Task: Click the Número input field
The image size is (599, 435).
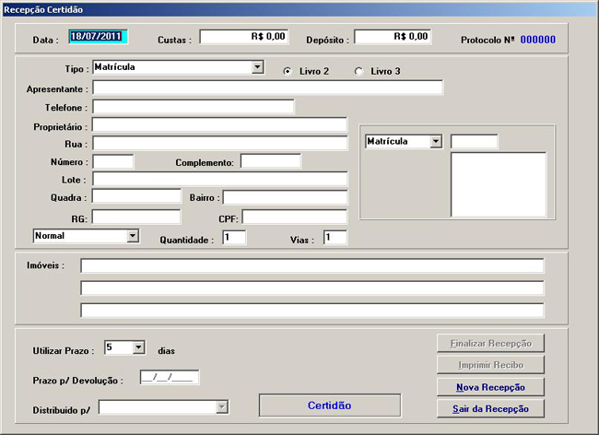Action: tap(113, 161)
